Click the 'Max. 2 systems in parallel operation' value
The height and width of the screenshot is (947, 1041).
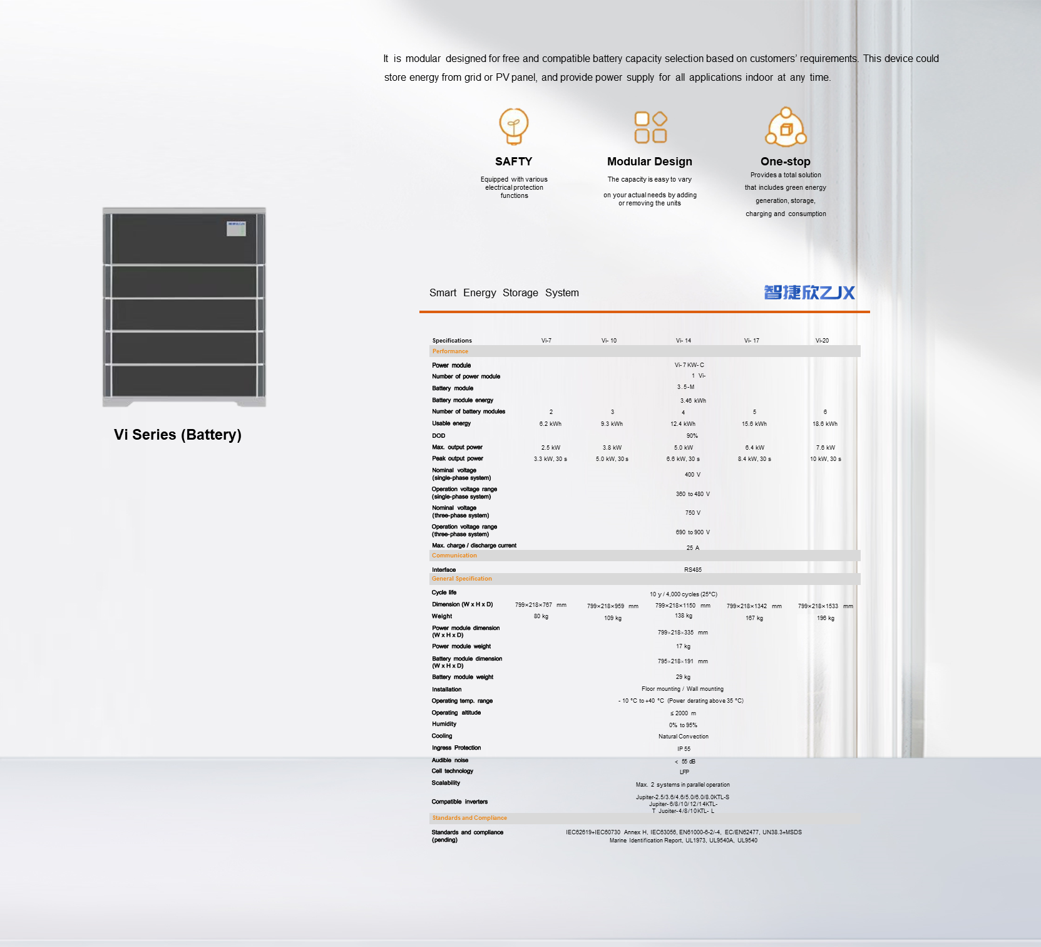point(683,785)
